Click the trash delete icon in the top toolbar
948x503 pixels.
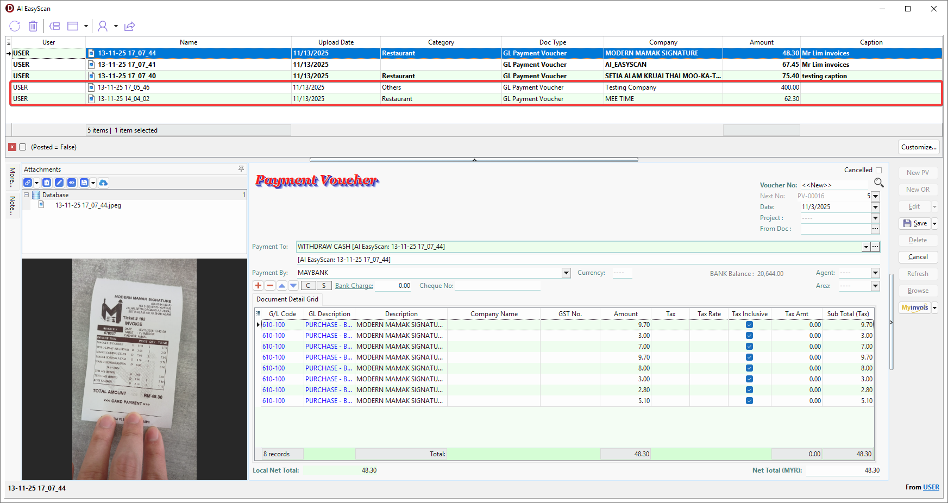[33, 26]
